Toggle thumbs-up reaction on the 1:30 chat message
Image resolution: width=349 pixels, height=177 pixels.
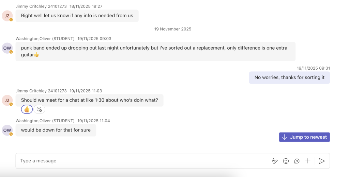click(x=27, y=109)
